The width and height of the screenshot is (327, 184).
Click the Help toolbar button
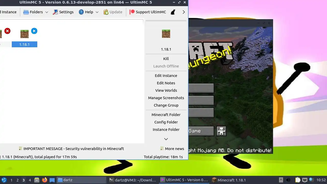tap(86, 12)
